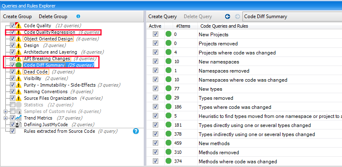Screen dimensions: 342x167
Task: Click the green status dot for New Projects
Action: [169, 34]
